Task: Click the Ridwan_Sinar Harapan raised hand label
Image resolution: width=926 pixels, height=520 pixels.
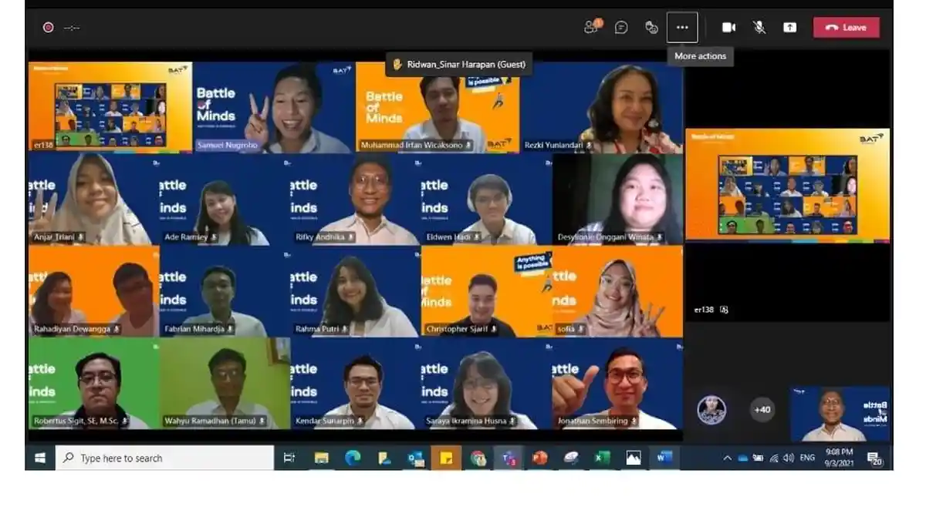Action: [x=459, y=65]
